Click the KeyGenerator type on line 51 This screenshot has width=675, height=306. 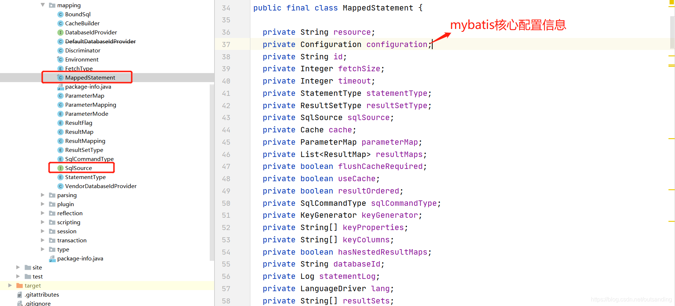[x=329, y=215]
